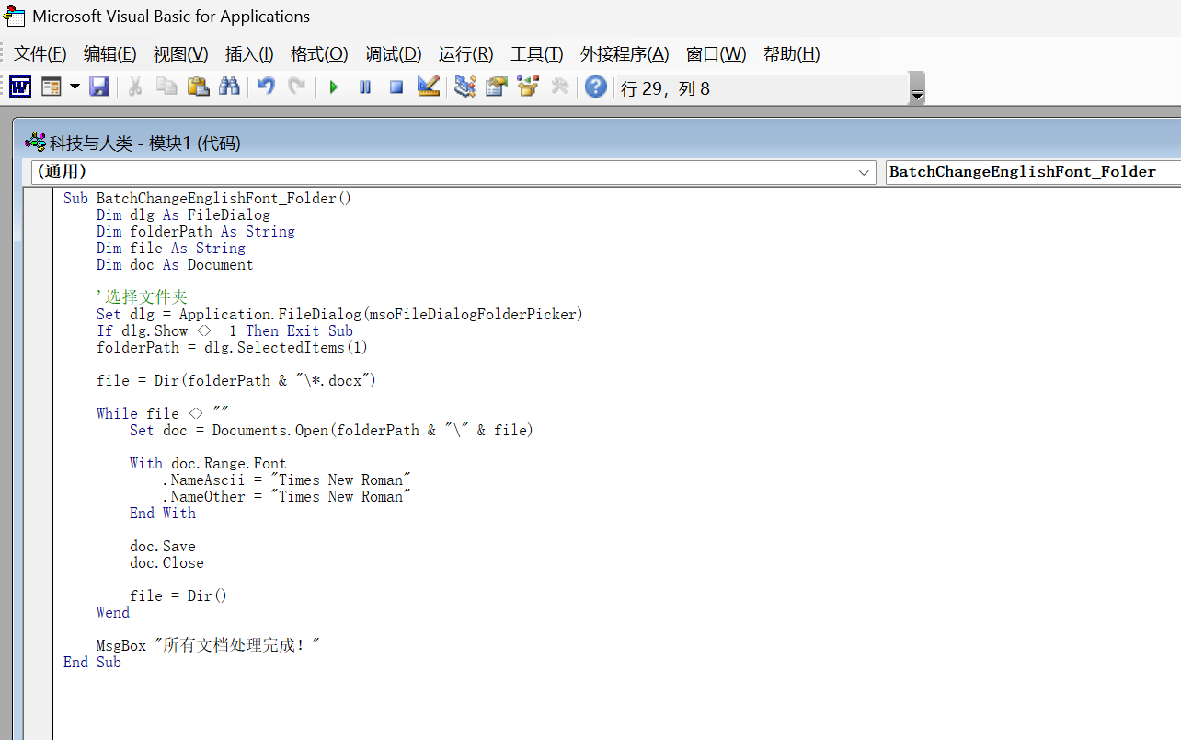Open Find with the binoculars icon

pos(229,87)
